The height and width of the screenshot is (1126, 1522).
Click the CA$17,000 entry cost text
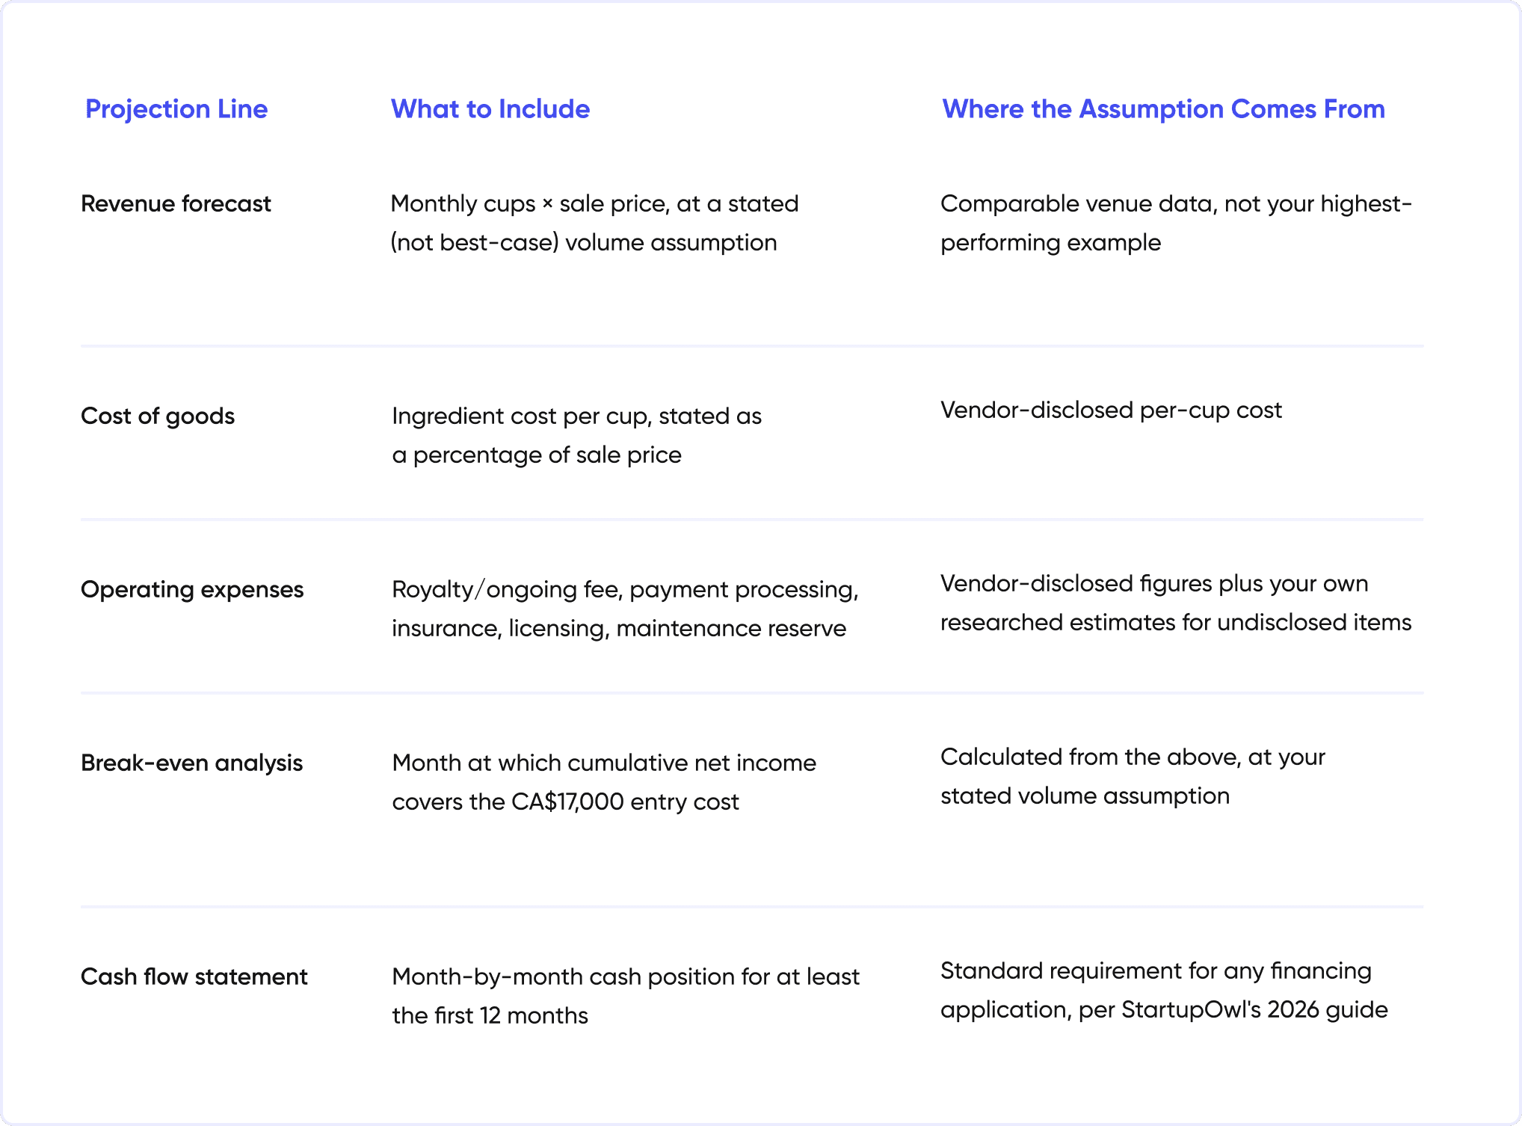pyautogui.click(x=625, y=802)
